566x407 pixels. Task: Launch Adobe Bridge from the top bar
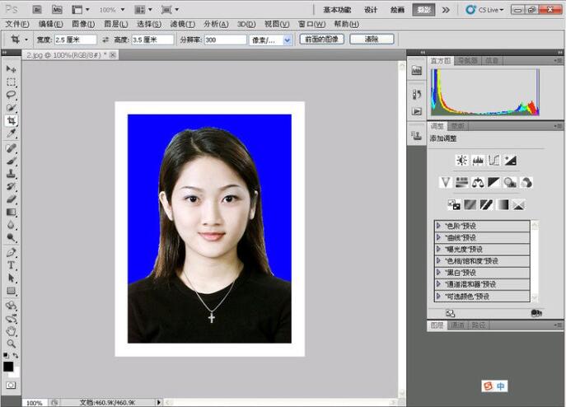point(37,10)
